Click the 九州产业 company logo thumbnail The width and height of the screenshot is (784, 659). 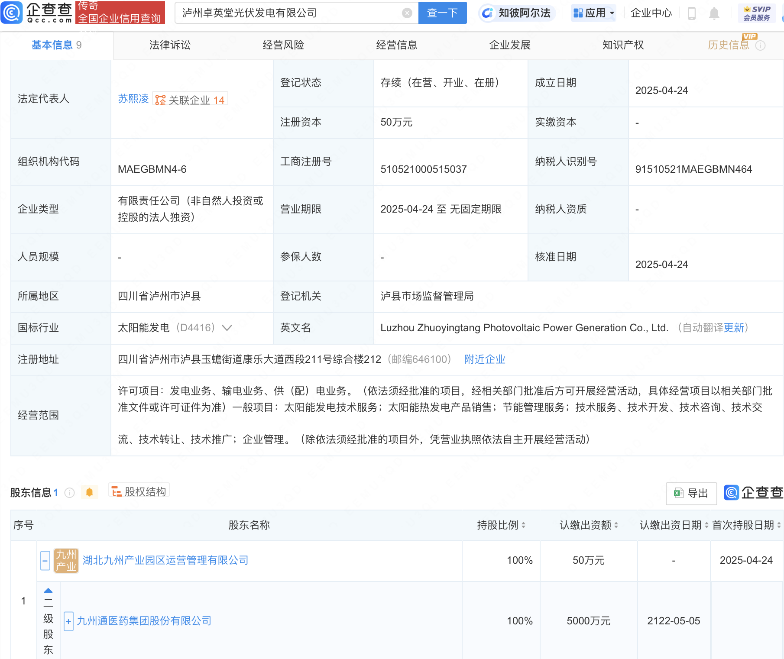pyautogui.click(x=66, y=561)
